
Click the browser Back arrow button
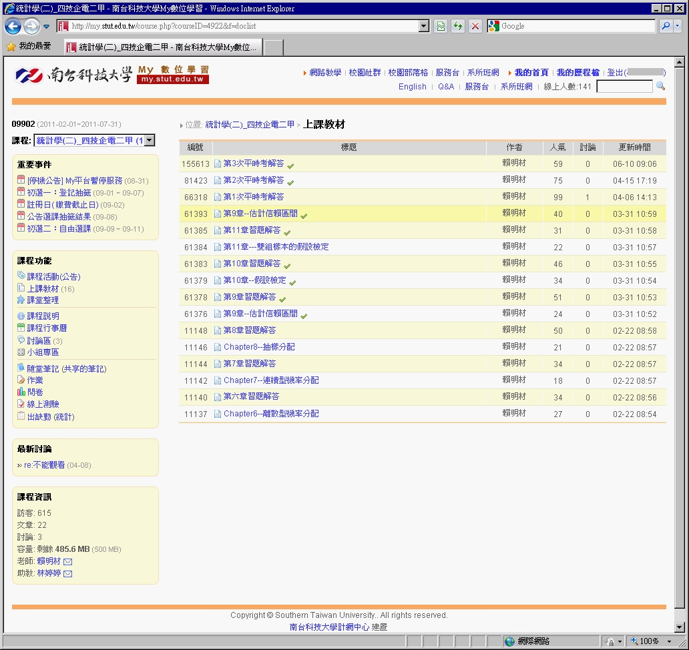click(13, 26)
